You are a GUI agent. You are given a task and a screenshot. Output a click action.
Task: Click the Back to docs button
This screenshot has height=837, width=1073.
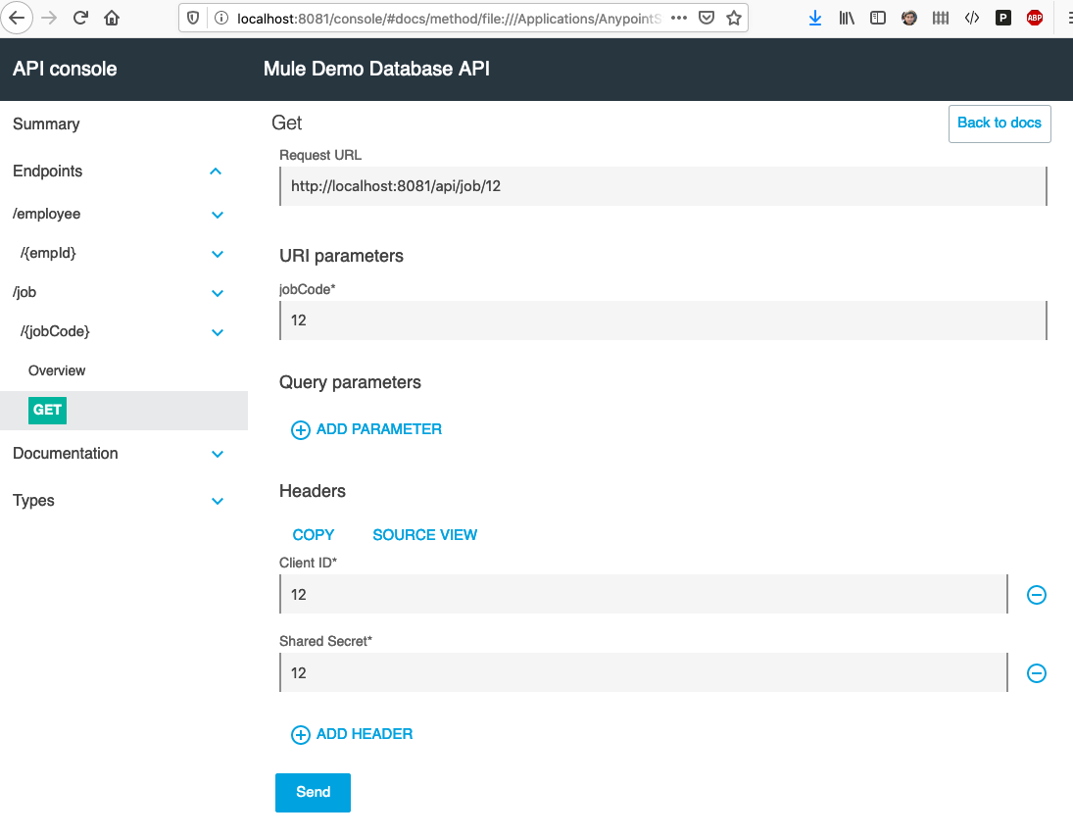point(1000,123)
